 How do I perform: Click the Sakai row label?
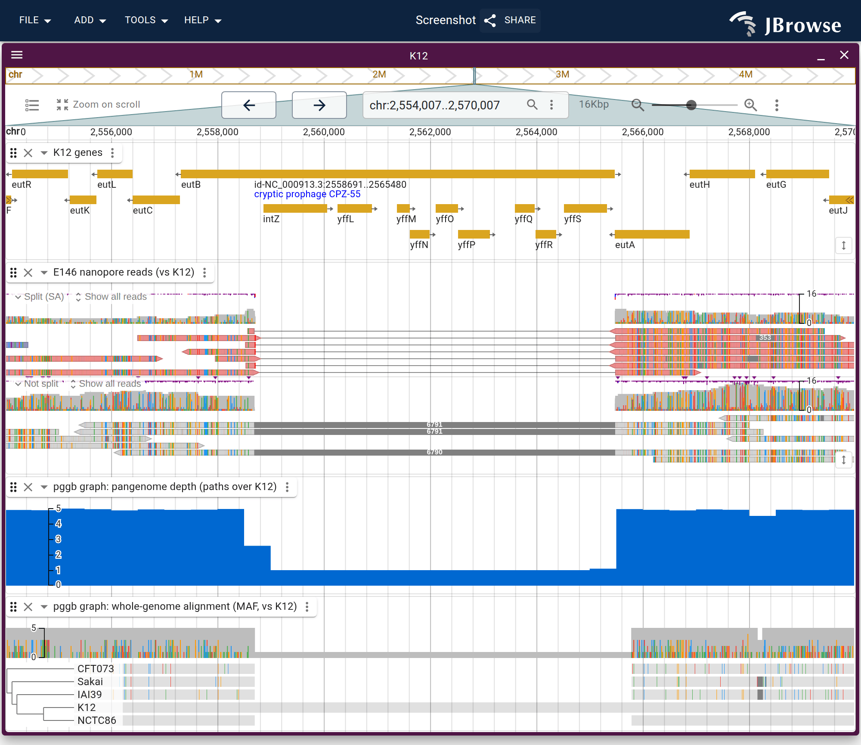pyautogui.click(x=90, y=682)
